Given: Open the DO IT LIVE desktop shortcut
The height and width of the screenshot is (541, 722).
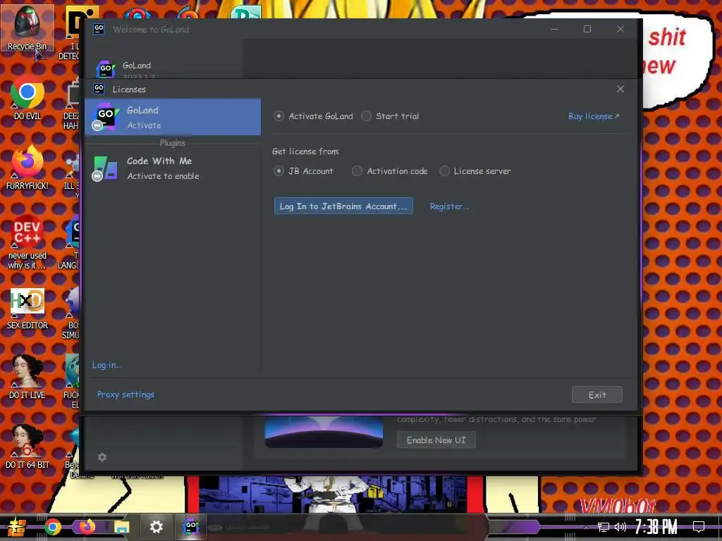Looking at the screenshot, I should (27, 378).
